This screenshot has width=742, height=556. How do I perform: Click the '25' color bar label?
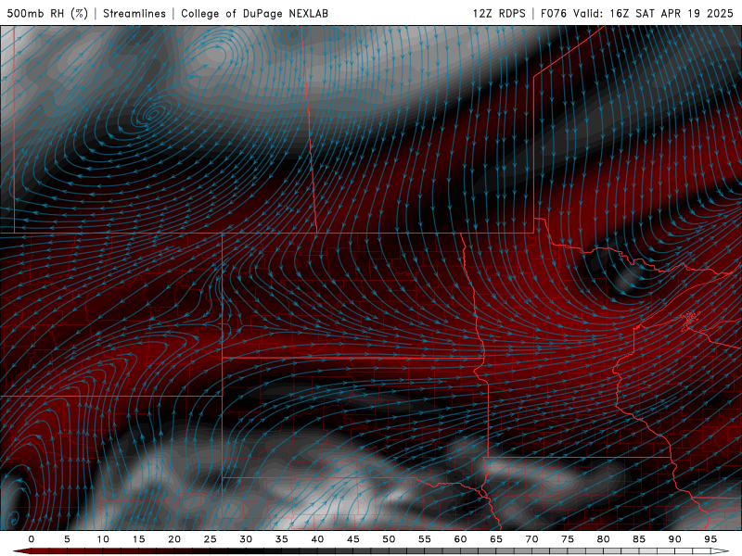tap(211, 539)
